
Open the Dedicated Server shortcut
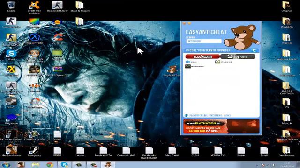57,7
